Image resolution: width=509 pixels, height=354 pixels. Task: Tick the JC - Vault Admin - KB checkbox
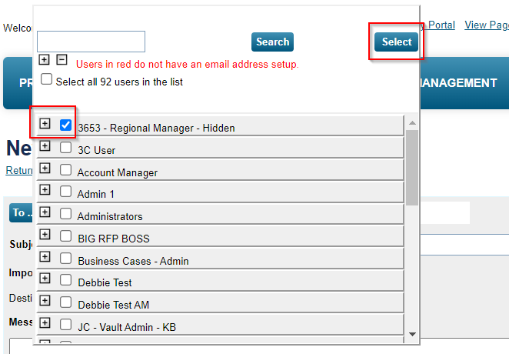(x=66, y=324)
